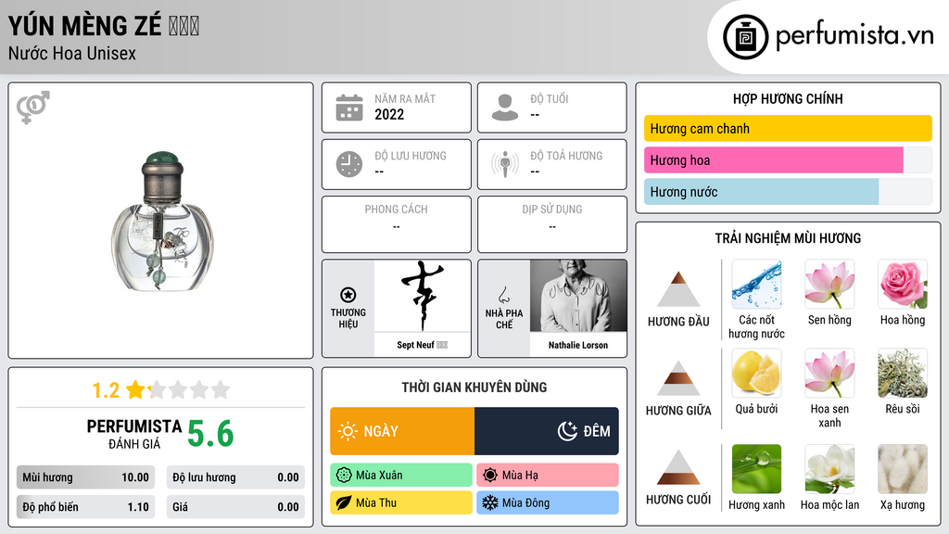
Task: Select the Mùa Xuân season tag
Action: (401, 476)
